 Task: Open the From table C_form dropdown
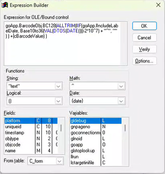(60, 161)
